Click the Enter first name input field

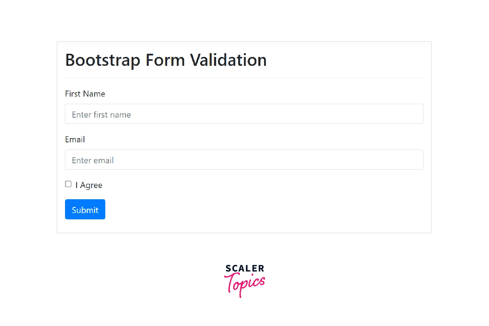coord(244,114)
